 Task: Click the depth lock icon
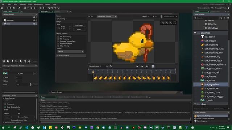point(30,84)
